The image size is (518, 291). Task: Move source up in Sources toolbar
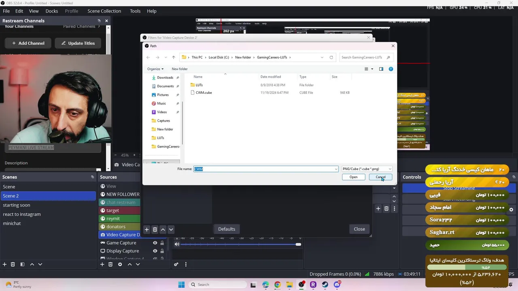click(129, 264)
